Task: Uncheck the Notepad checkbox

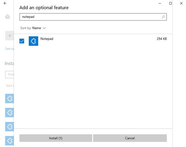Action: pos(22,41)
